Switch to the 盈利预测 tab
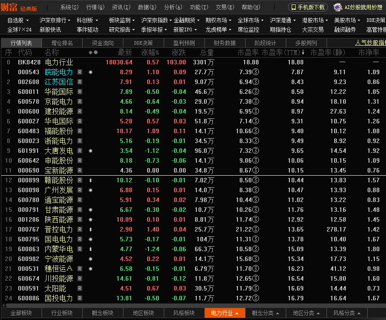Viewport: 386px width, 320px height. pos(184,43)
